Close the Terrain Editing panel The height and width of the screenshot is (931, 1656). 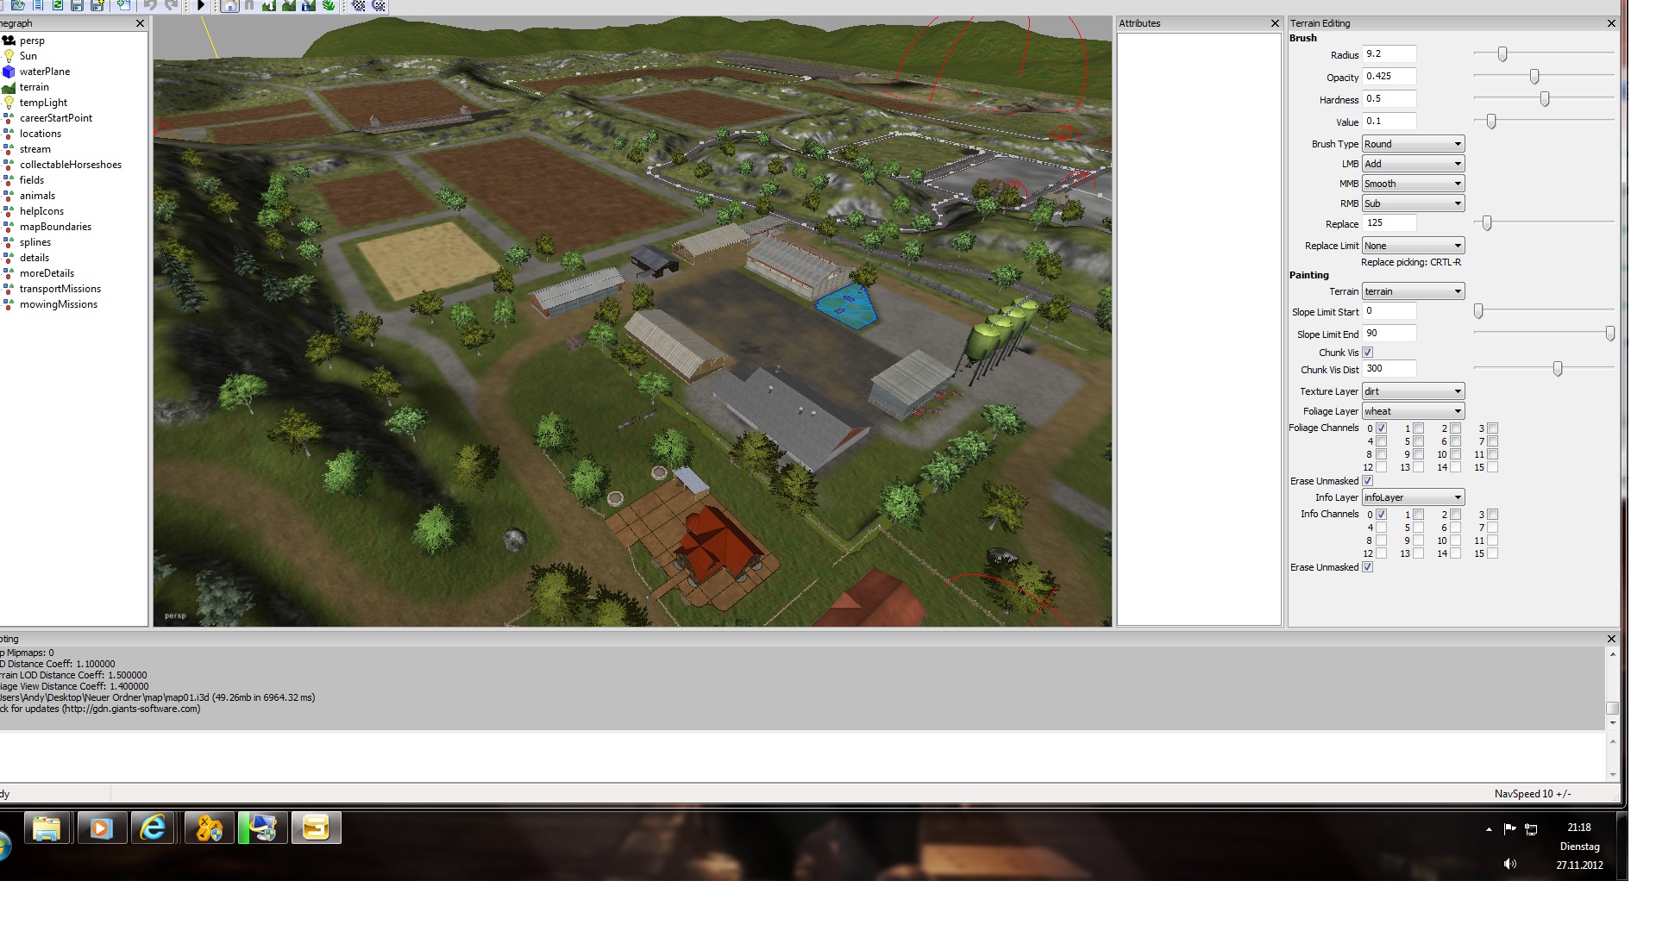tap(1611, 23)
